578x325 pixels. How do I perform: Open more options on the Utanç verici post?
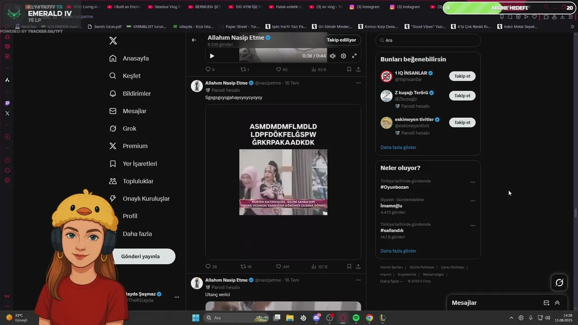(x=358, y=280)
